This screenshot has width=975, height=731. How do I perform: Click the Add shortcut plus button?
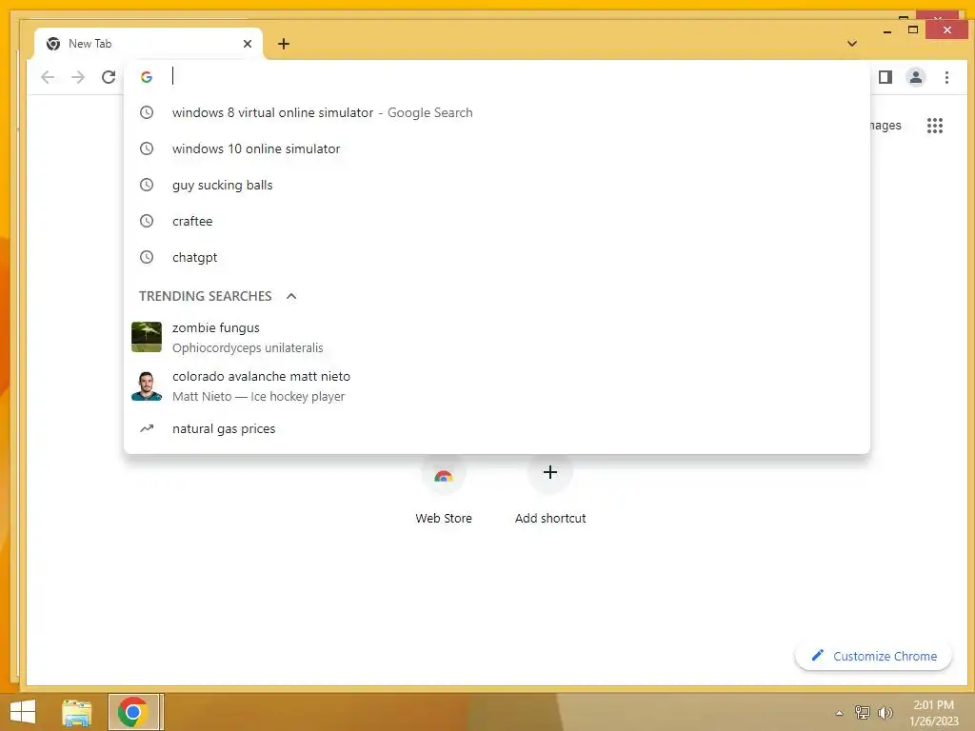tap(549, 472)
